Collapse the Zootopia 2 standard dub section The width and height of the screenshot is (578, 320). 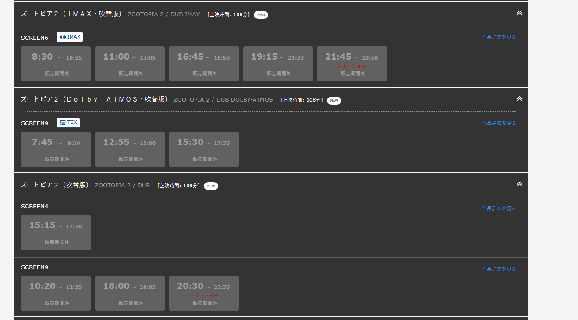pyautogui.click(x=519, y=184)
